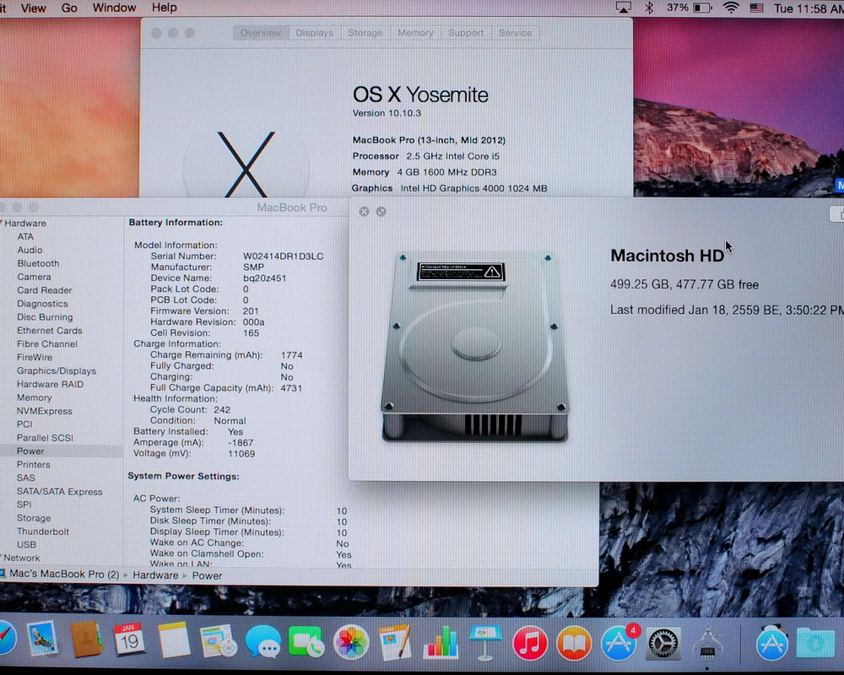Open iTunes in the dock
Image resolution: width=844 pixels, height=675 pixels.
[530, 643]
